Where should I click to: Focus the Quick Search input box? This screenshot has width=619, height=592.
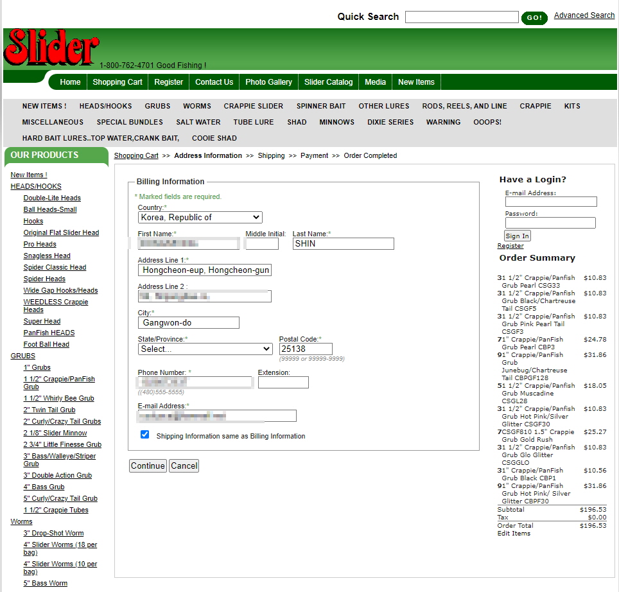tap(462, 17)
